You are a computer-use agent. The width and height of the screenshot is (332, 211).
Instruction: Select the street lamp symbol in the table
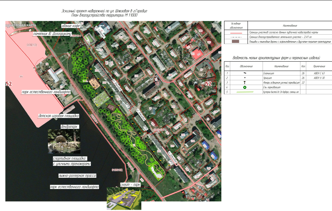(244, 83)
